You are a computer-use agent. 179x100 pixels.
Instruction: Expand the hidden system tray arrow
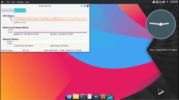coord(167,2)
